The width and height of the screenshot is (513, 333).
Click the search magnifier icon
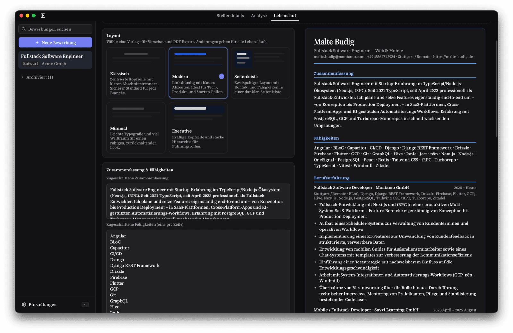click(x=24, y=29)
